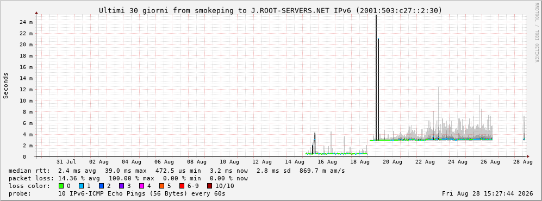The height and width of the screenshot is (201, 542).
Task: Click the green loss color 0 swatch
Action: (61, 186)
